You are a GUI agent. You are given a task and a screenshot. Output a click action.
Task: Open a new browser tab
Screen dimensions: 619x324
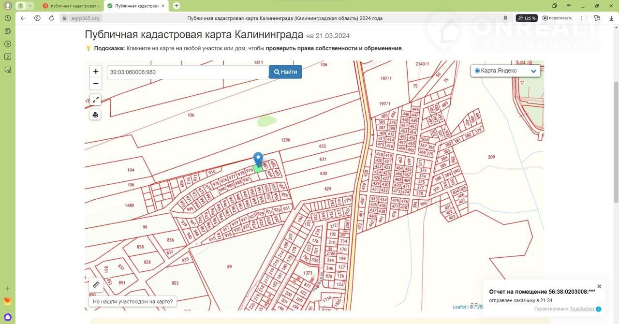tap(177, 6)
